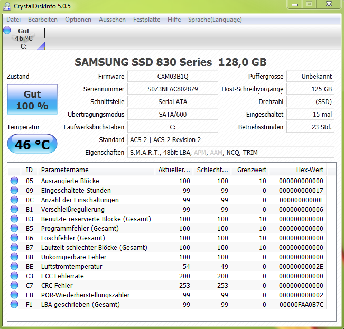Open the Sprache(Language) menu
Image resolution: width=344 pixels, height=329 pixels.
(x=215, y=20)
